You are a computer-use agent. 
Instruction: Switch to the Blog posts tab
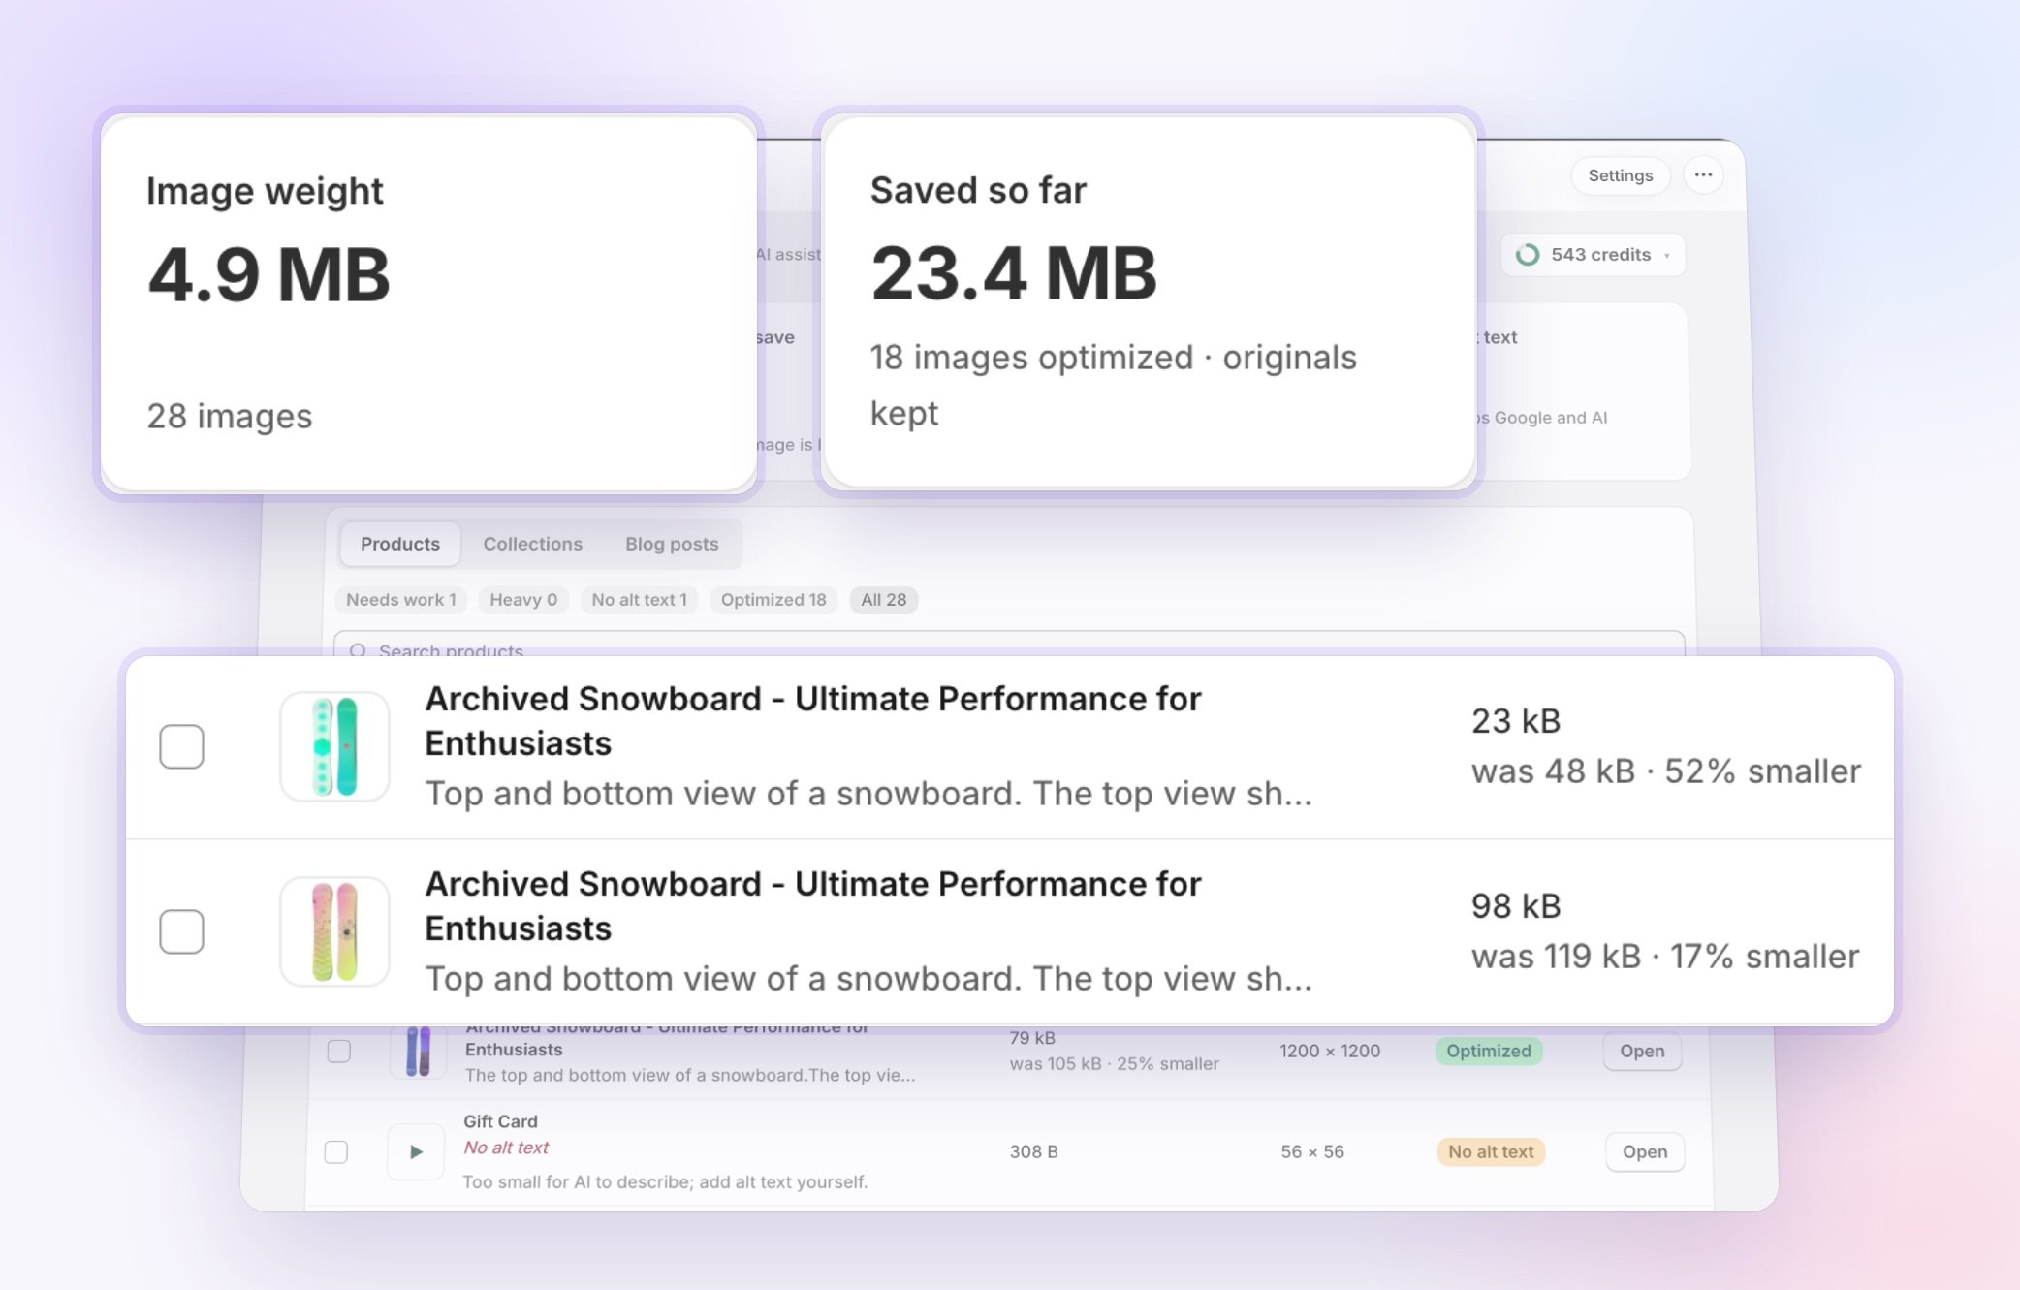pos(672,544)
